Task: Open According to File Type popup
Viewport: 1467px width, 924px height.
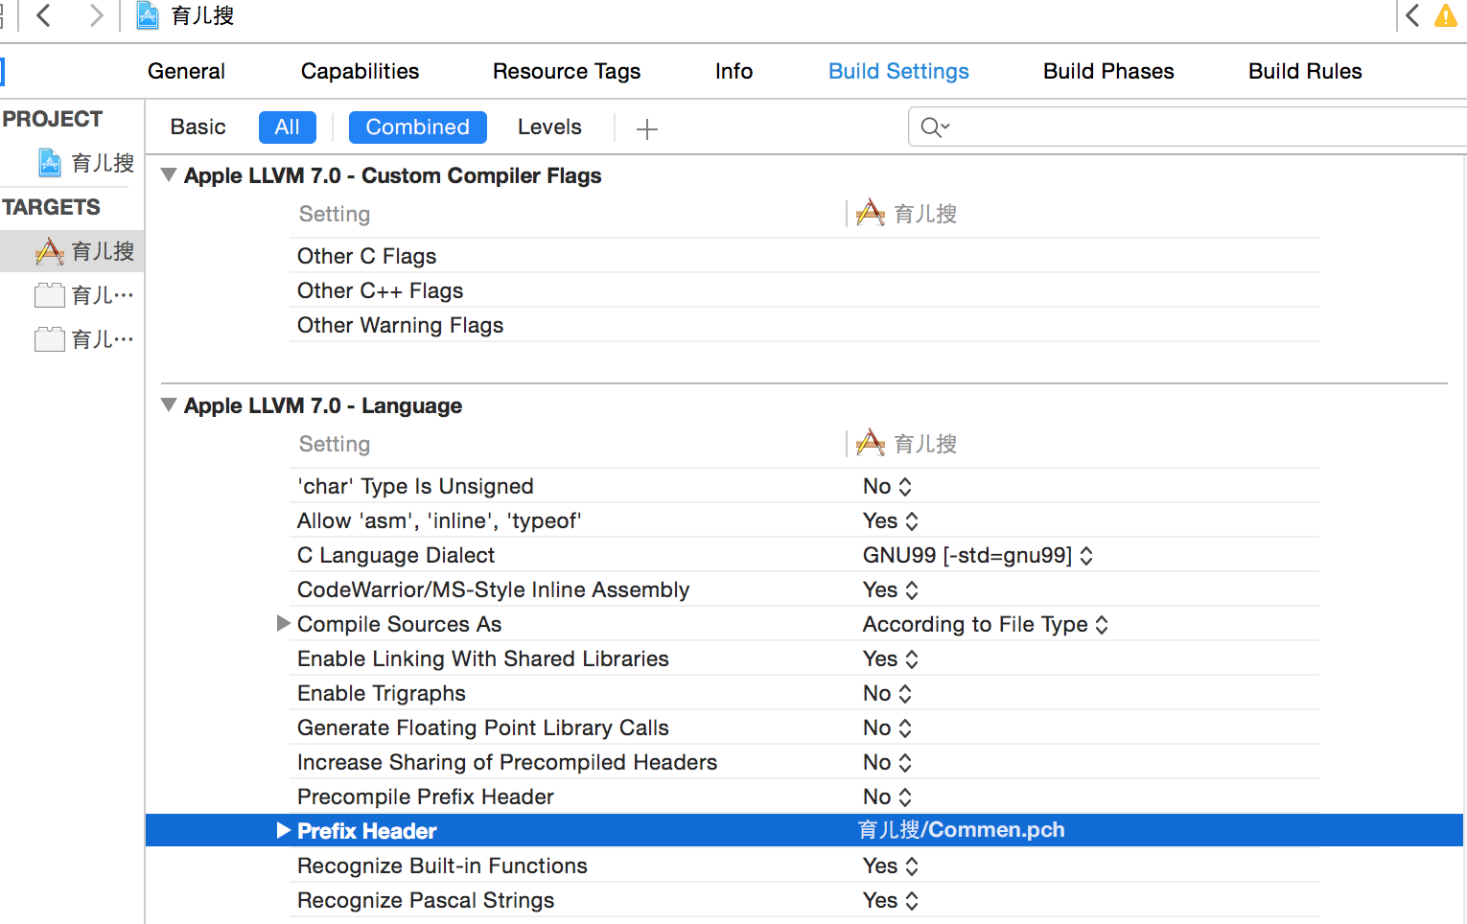Action: (986, 624)
